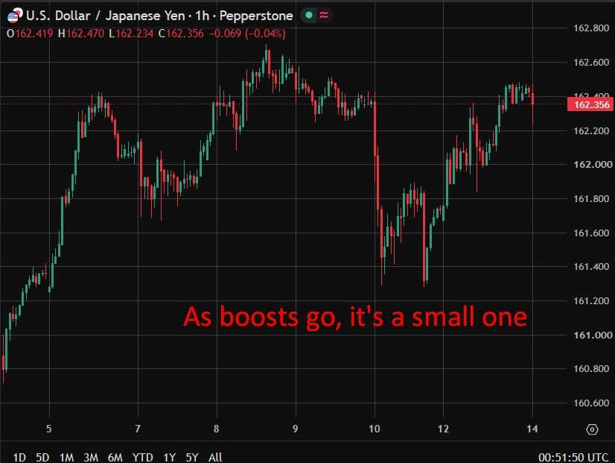Select the 6M time range
Image resolution: width=615 pixels, height=463 pixels.
(x=115, y=458)
